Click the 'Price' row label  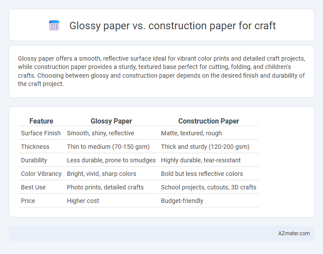[x=28, y=201]
